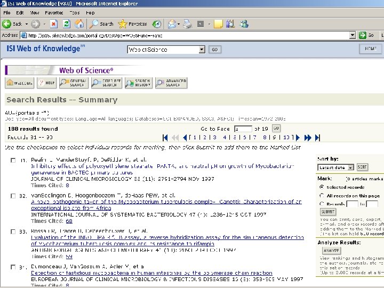Click the SUBMIT button for marked records

pos(328,212)
